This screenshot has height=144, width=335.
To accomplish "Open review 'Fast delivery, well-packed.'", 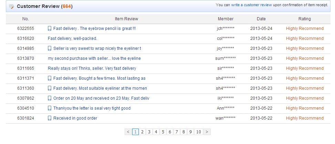I will click(x=72, y=38).
